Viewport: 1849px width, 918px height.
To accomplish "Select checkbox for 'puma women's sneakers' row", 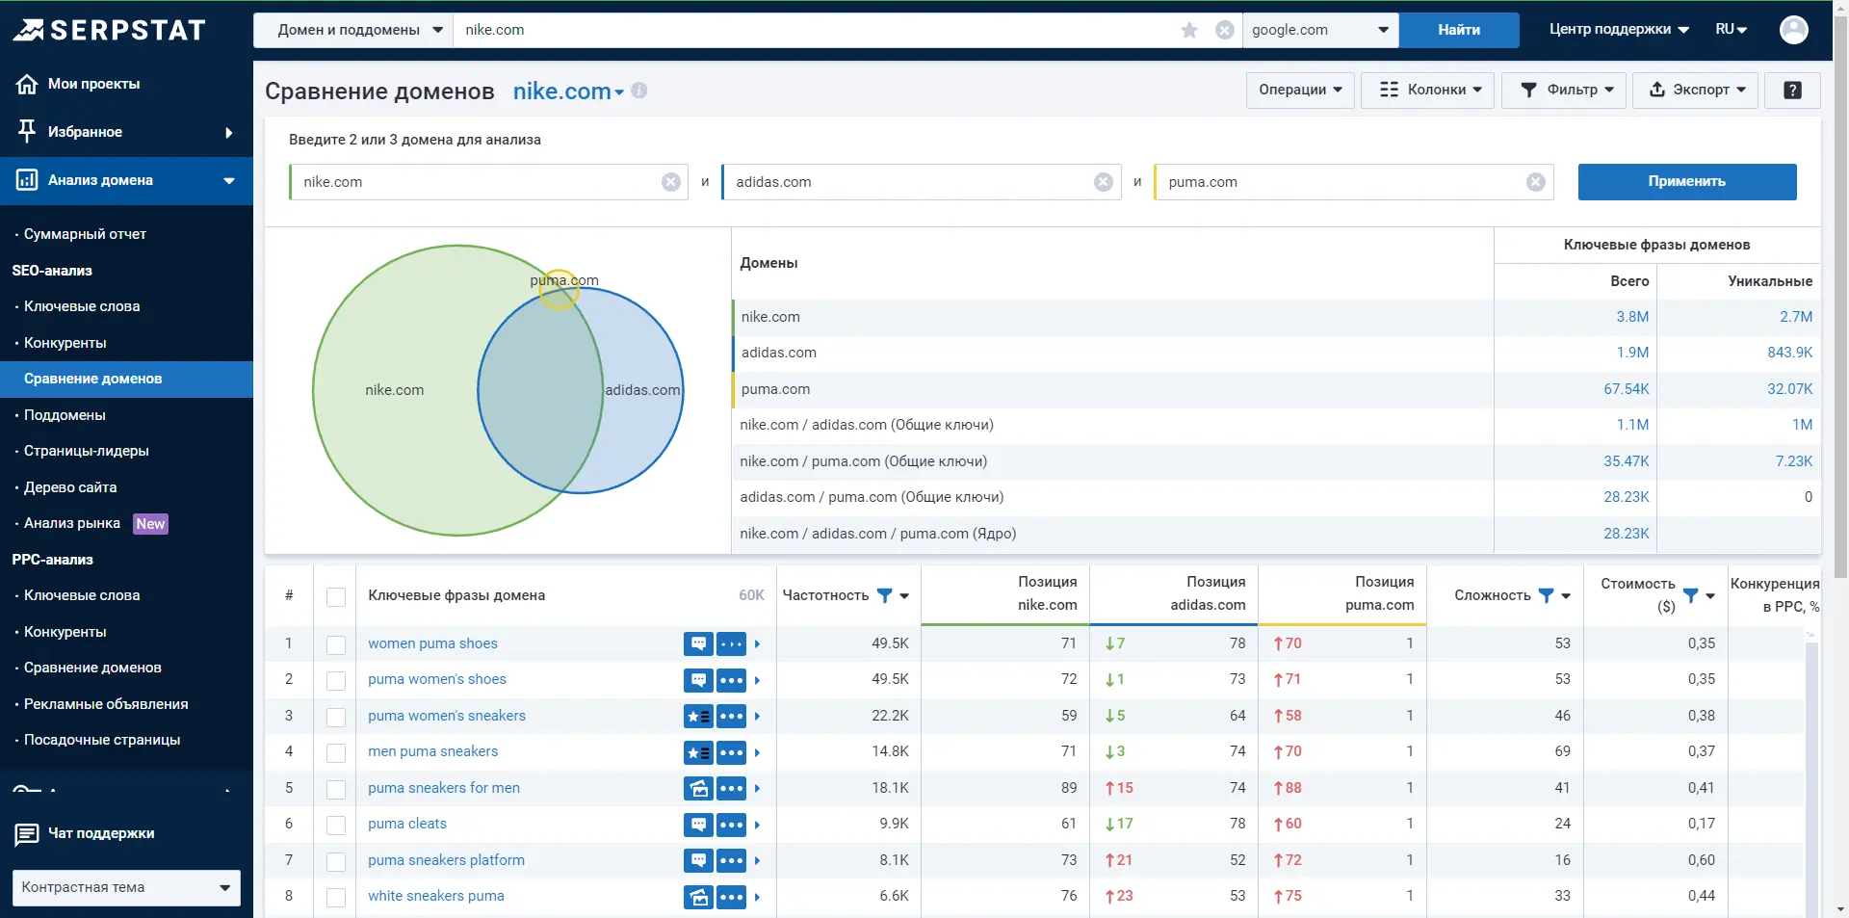I will coord(336,717).
